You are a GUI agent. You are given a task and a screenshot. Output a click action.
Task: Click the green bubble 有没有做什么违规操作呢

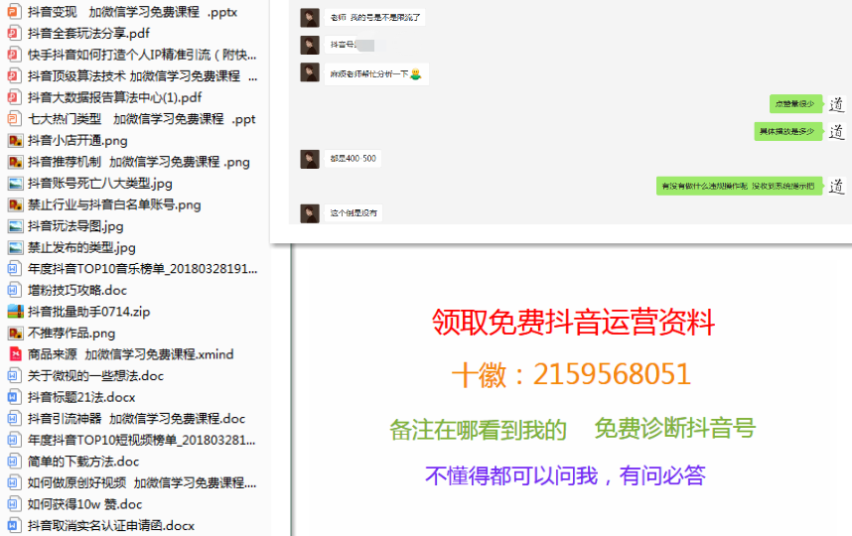740,186
